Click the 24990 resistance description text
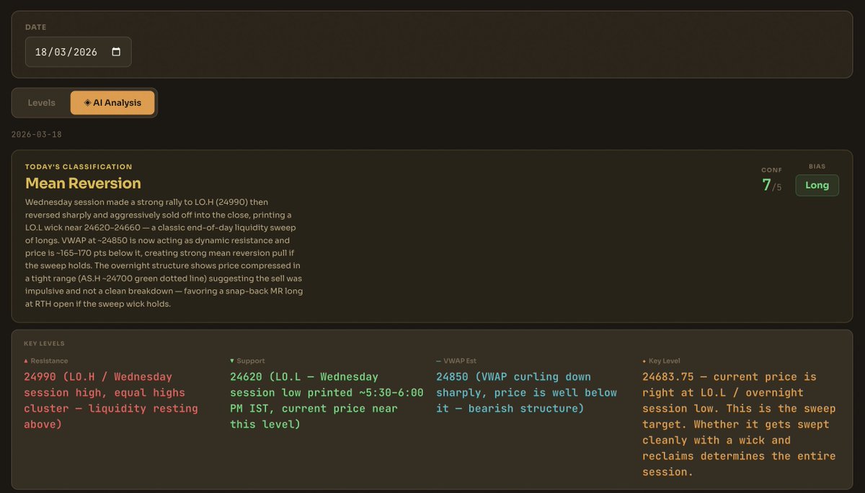865x493 pixels. click(111, 400)
